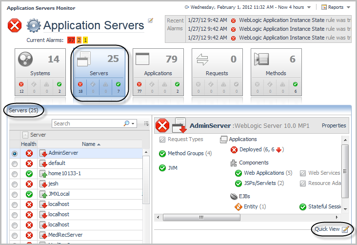Click the orange 2 warning alarms count
357x245 pixels.
click(x=79, y=41)
